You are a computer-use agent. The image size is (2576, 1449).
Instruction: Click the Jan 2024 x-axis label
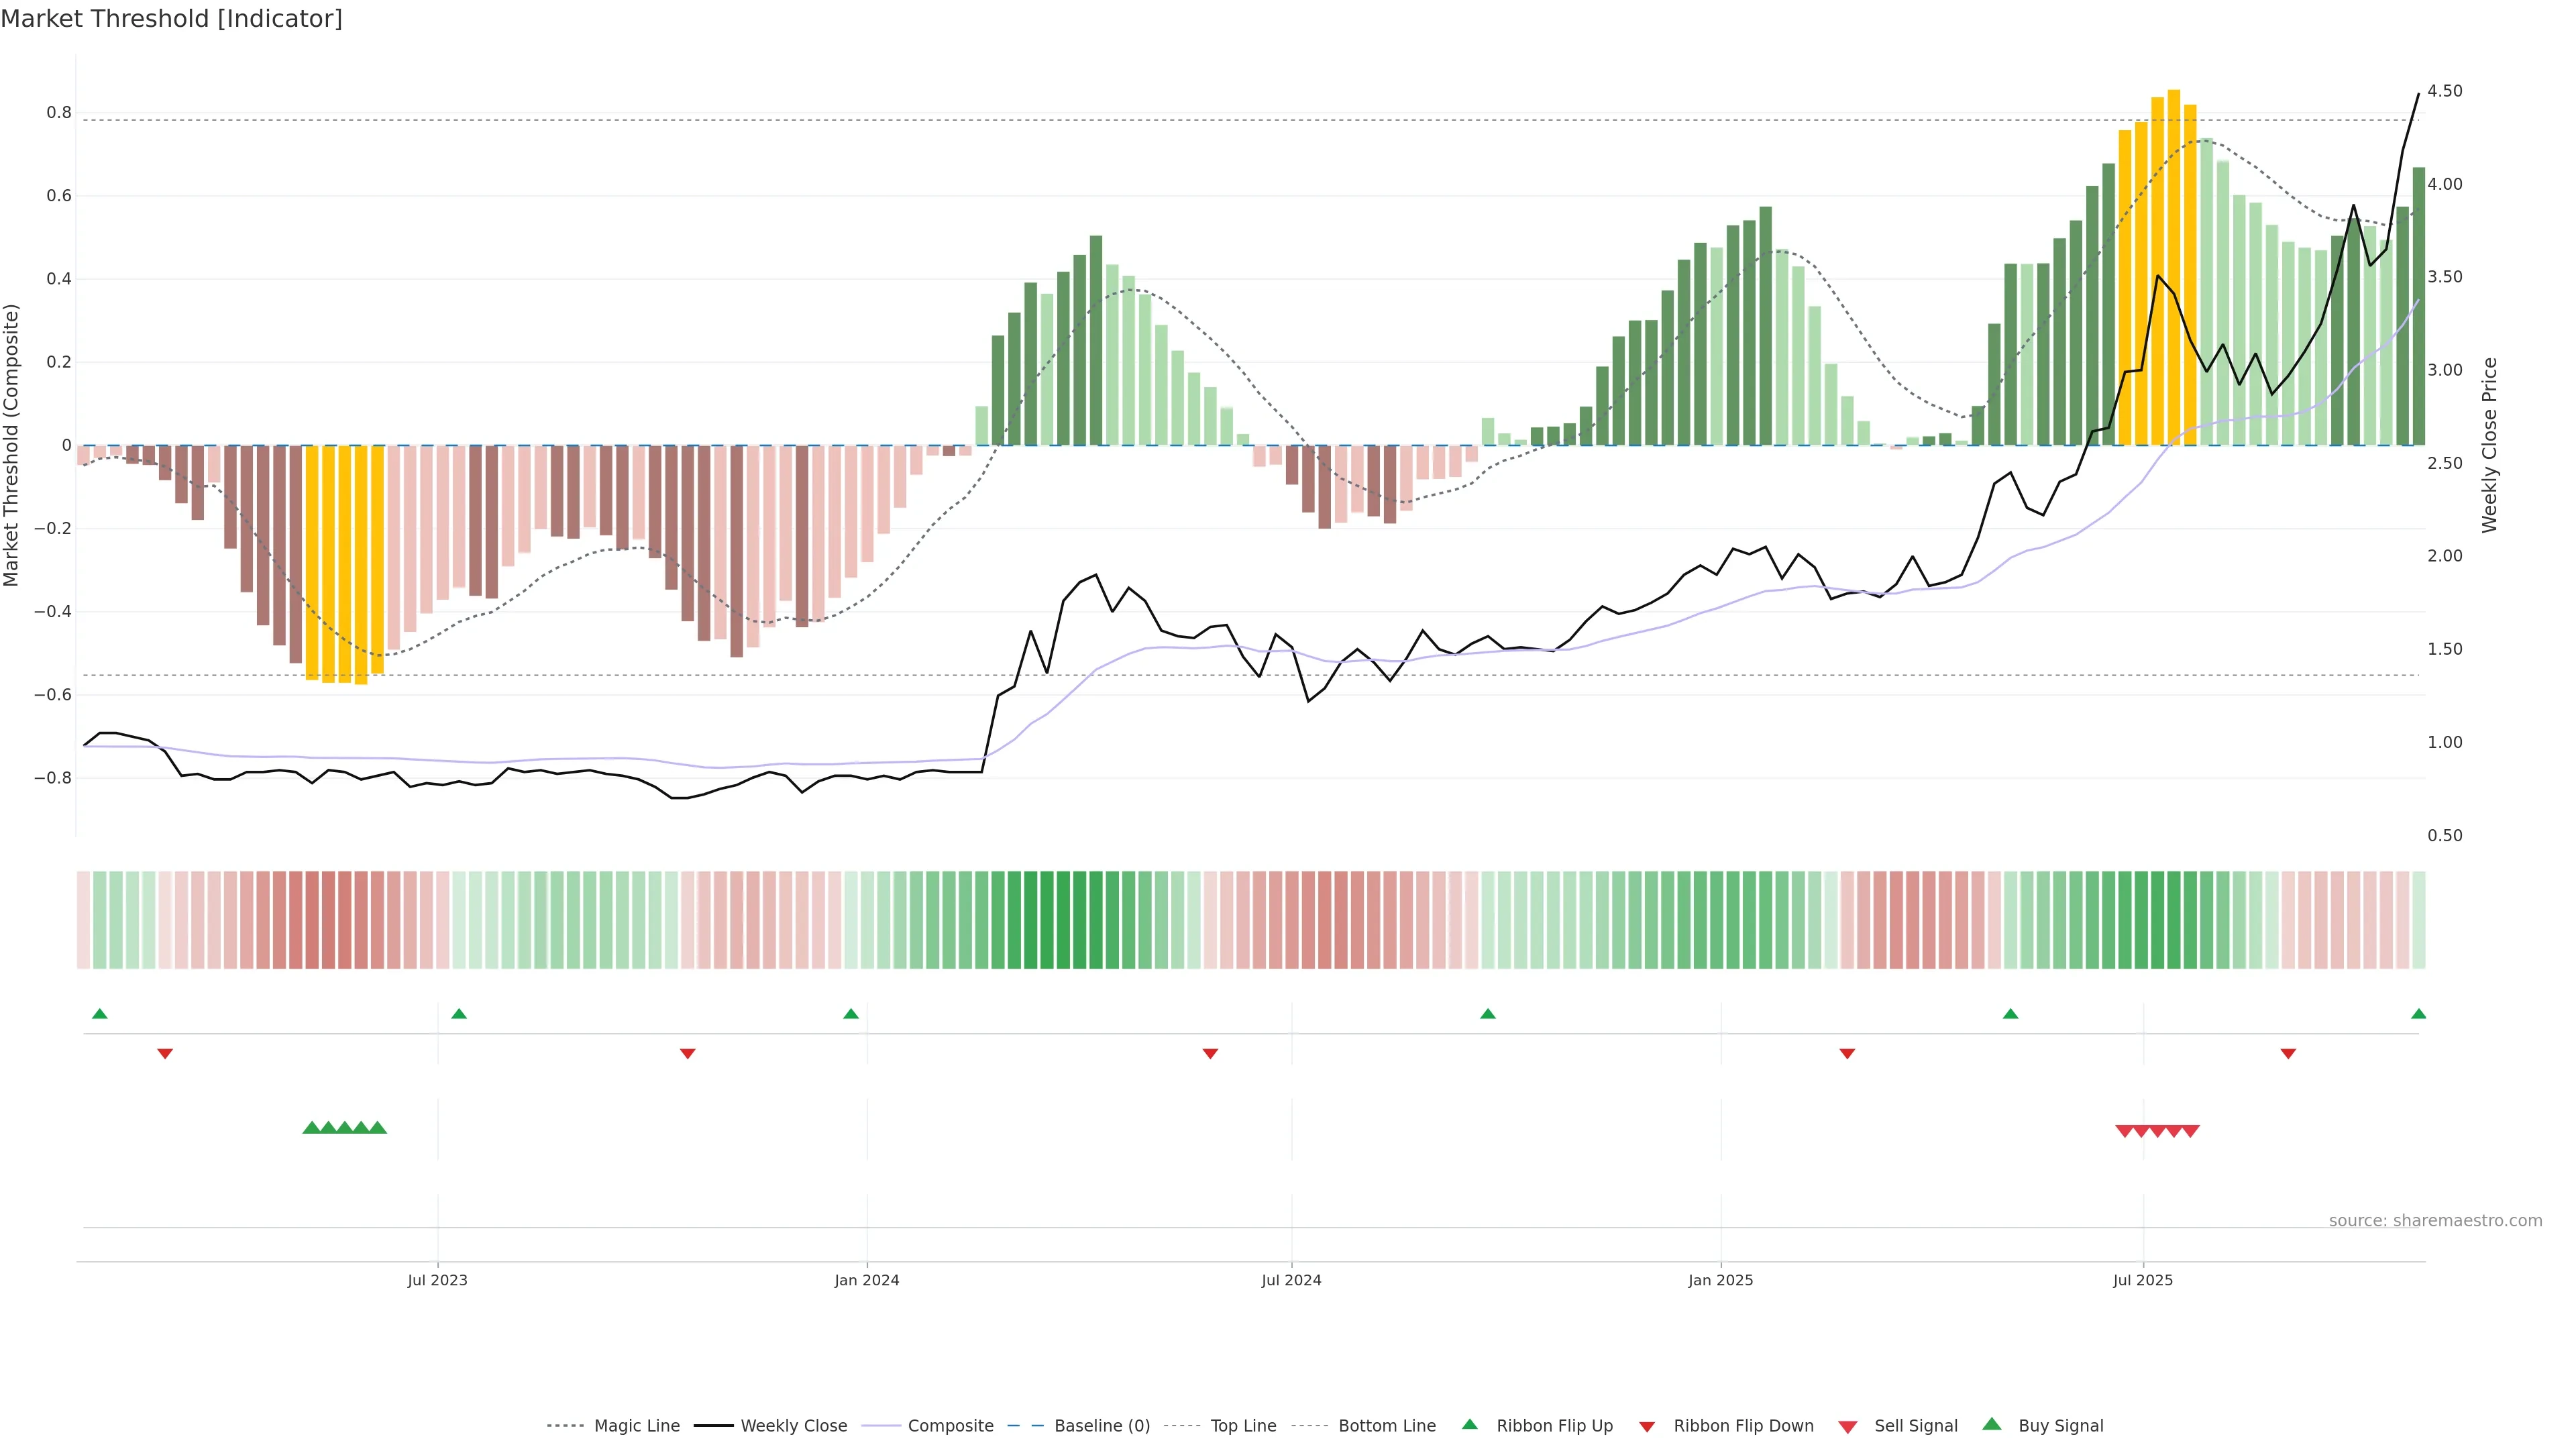click(x=866, y=1280)
